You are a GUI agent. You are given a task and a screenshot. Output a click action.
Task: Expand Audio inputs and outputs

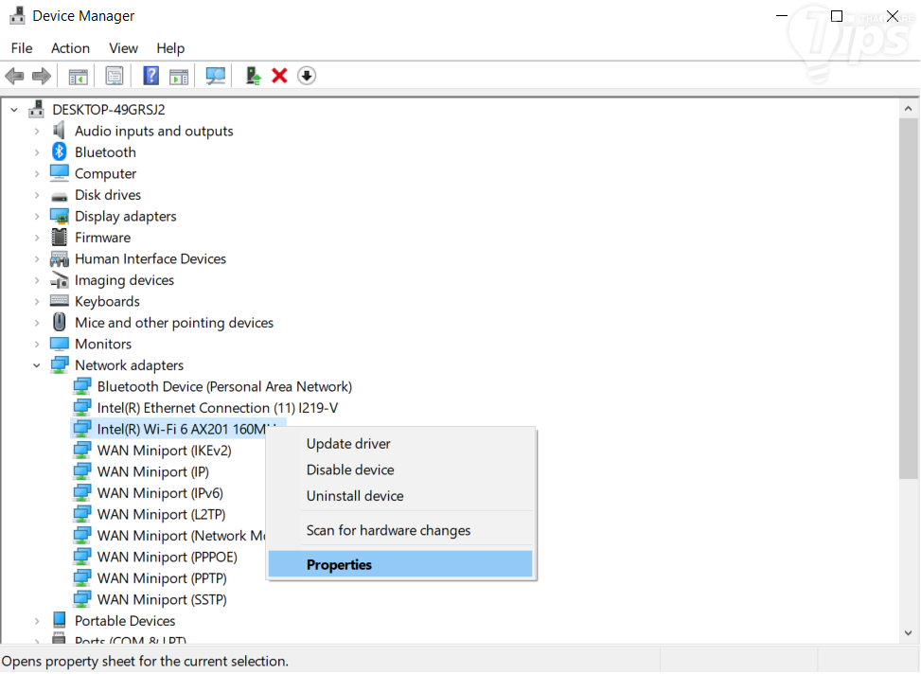[x=37, y=131]
